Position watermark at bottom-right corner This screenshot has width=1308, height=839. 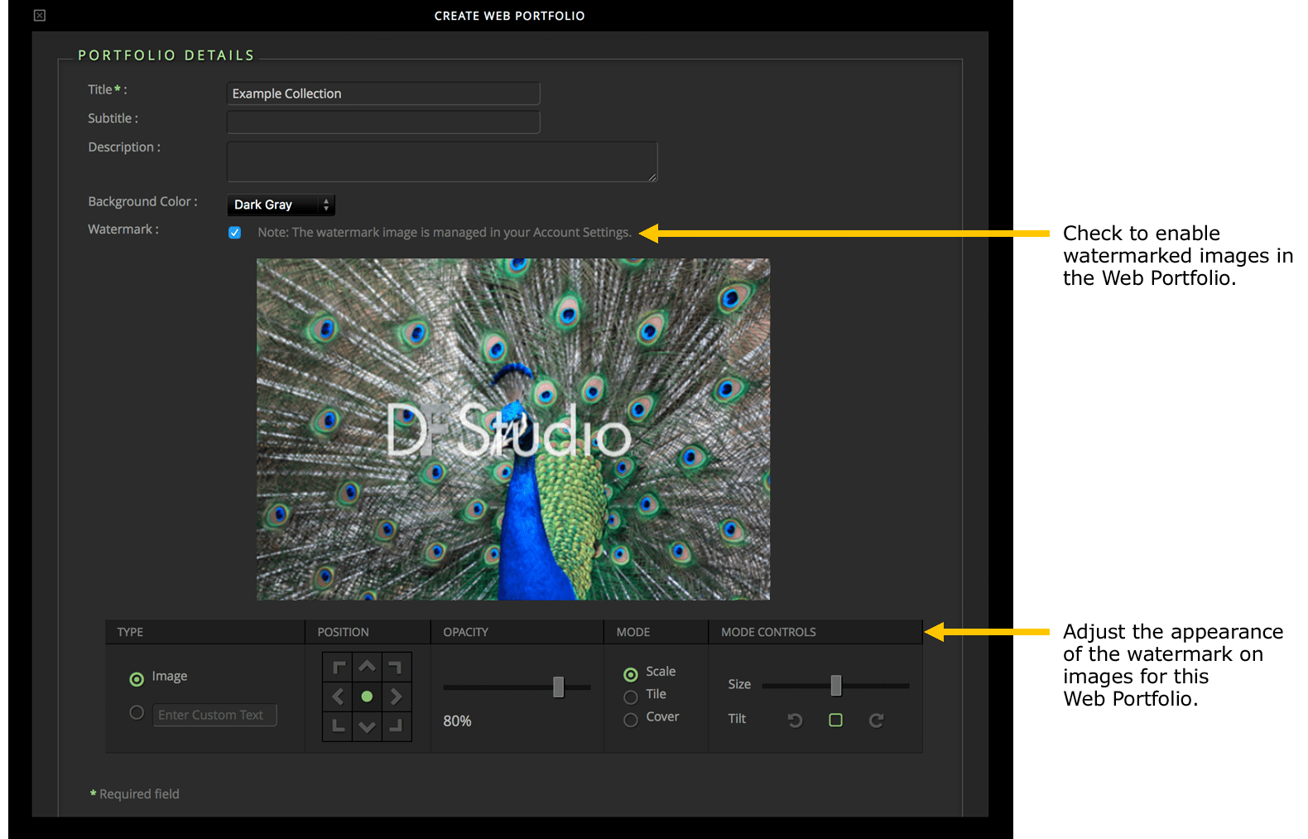click(x=396, y=726)
